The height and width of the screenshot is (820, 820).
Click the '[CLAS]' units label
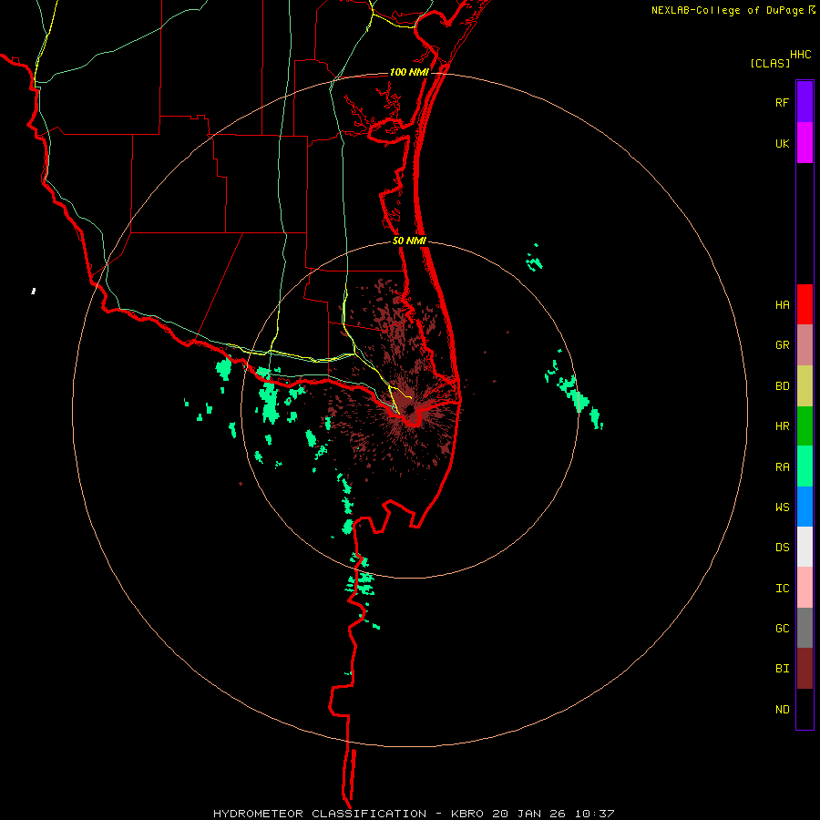click(x=770, y=63)
